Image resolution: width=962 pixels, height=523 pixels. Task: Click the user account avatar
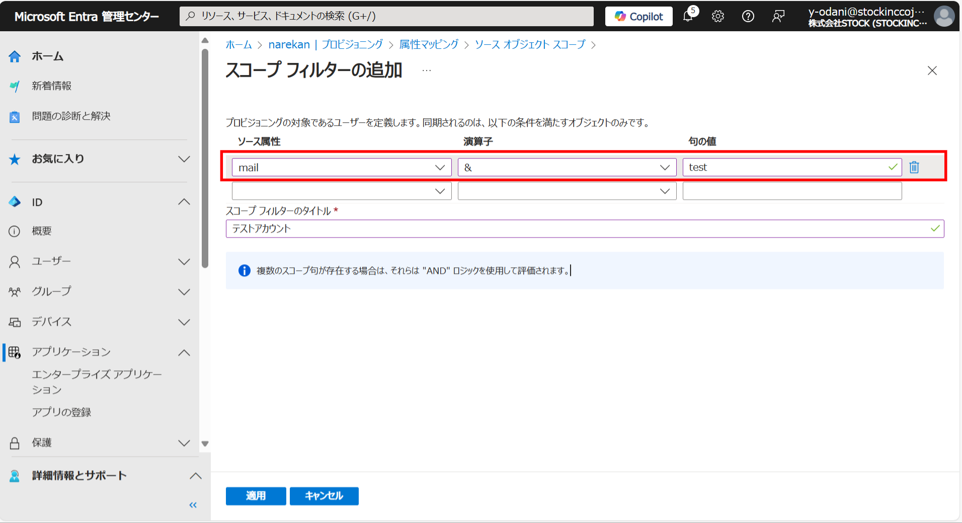coord(944,16)
